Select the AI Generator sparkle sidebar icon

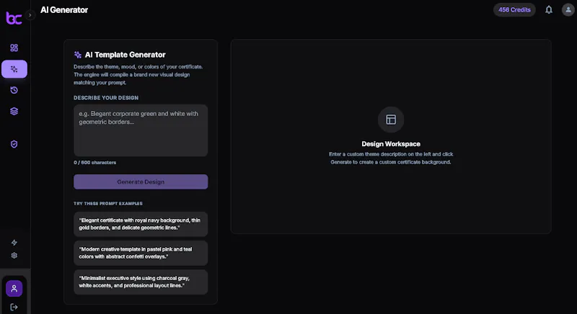[14, 69]
